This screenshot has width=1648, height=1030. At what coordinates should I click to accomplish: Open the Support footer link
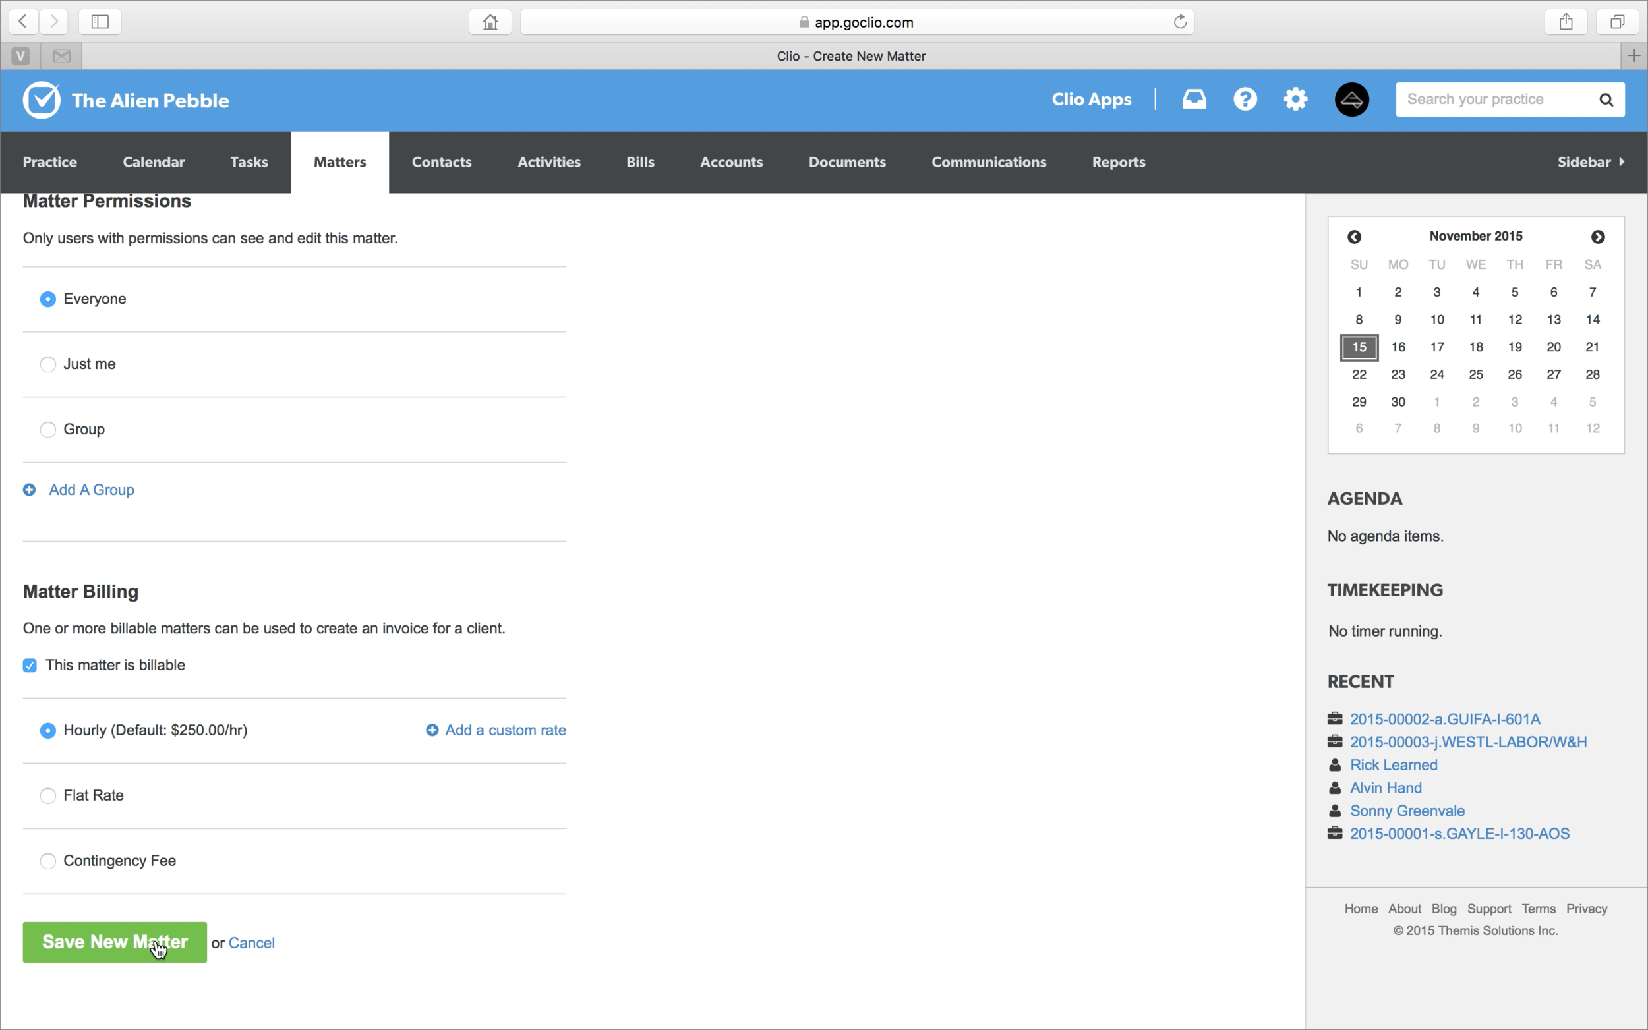tap(1488, 909)
